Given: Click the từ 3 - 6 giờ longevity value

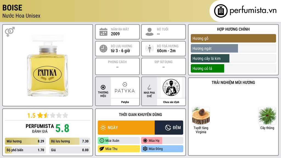Looking at the screenshot, I should tap(120, 51).
